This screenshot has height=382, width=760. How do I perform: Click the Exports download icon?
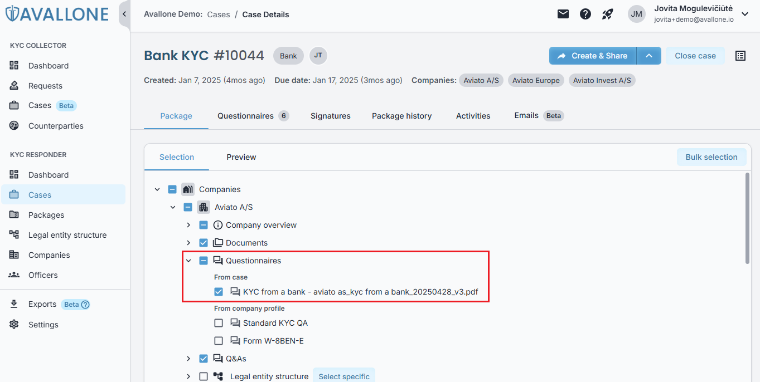pyautogui.click(x=14, y=304)
